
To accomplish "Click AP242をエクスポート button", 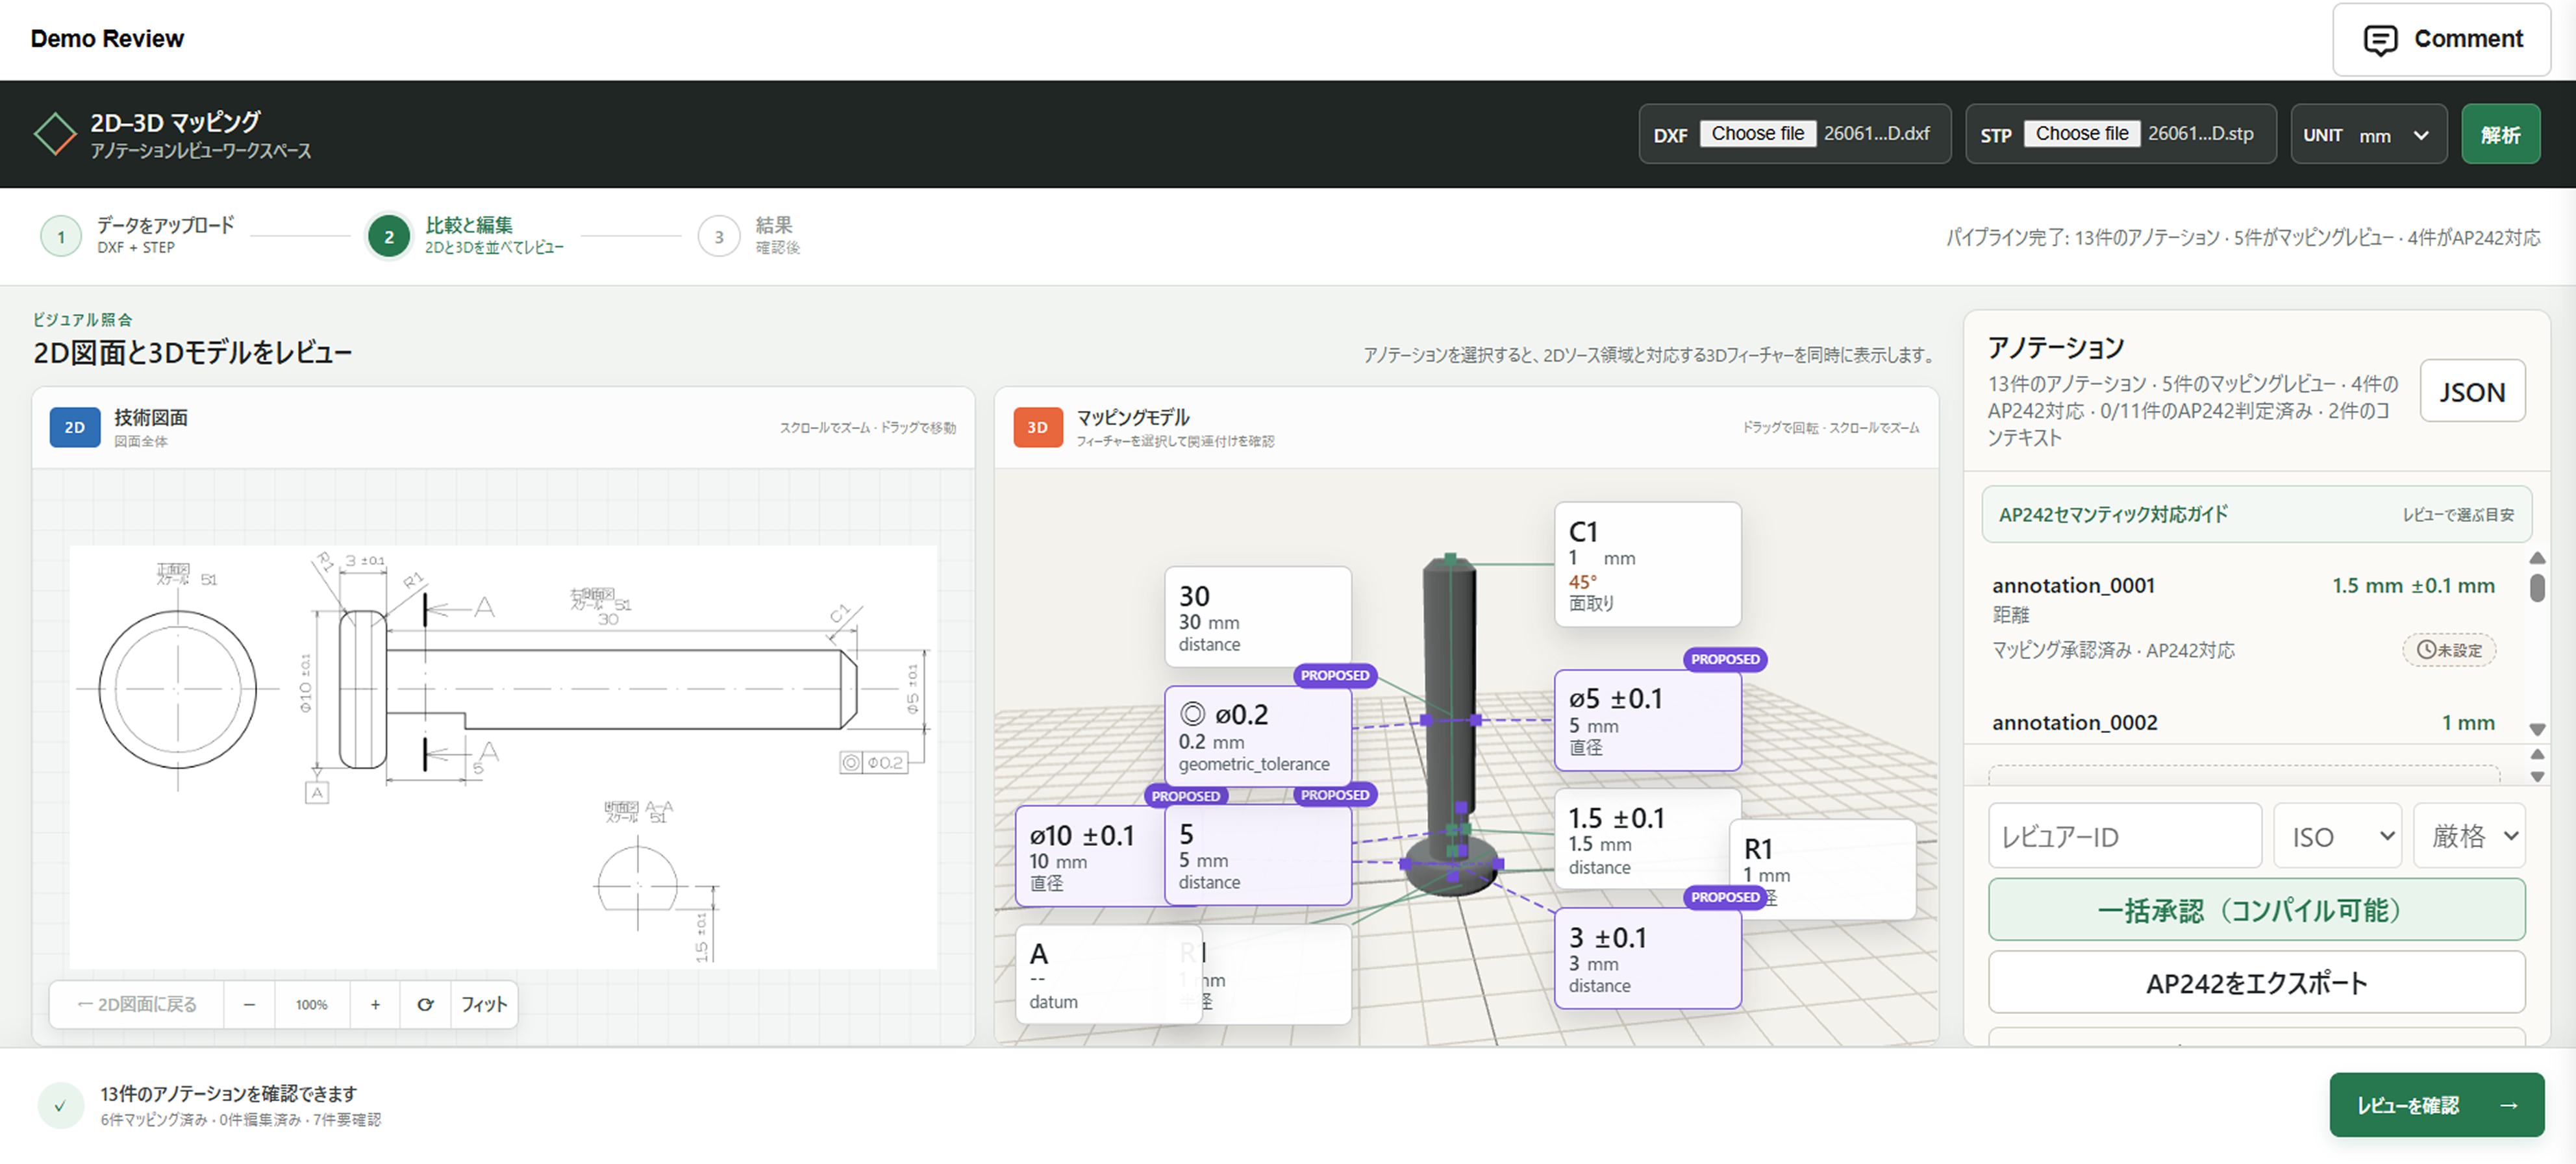I will click(2256, 983).
